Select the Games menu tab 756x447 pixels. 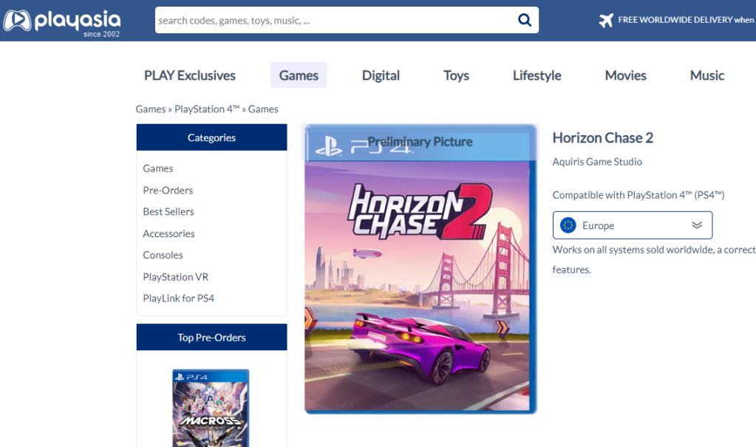(x=299, y=75)
